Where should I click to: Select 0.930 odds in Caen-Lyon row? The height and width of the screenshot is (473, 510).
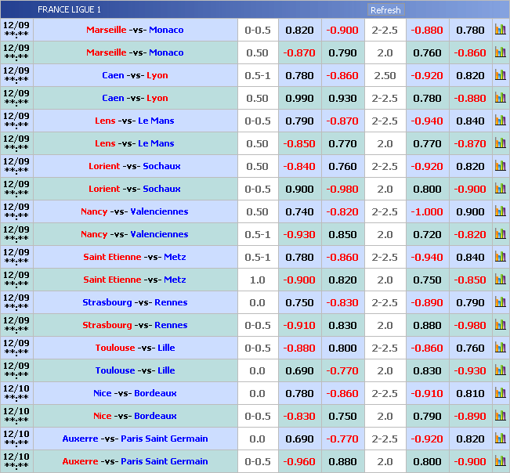(342, 98)
